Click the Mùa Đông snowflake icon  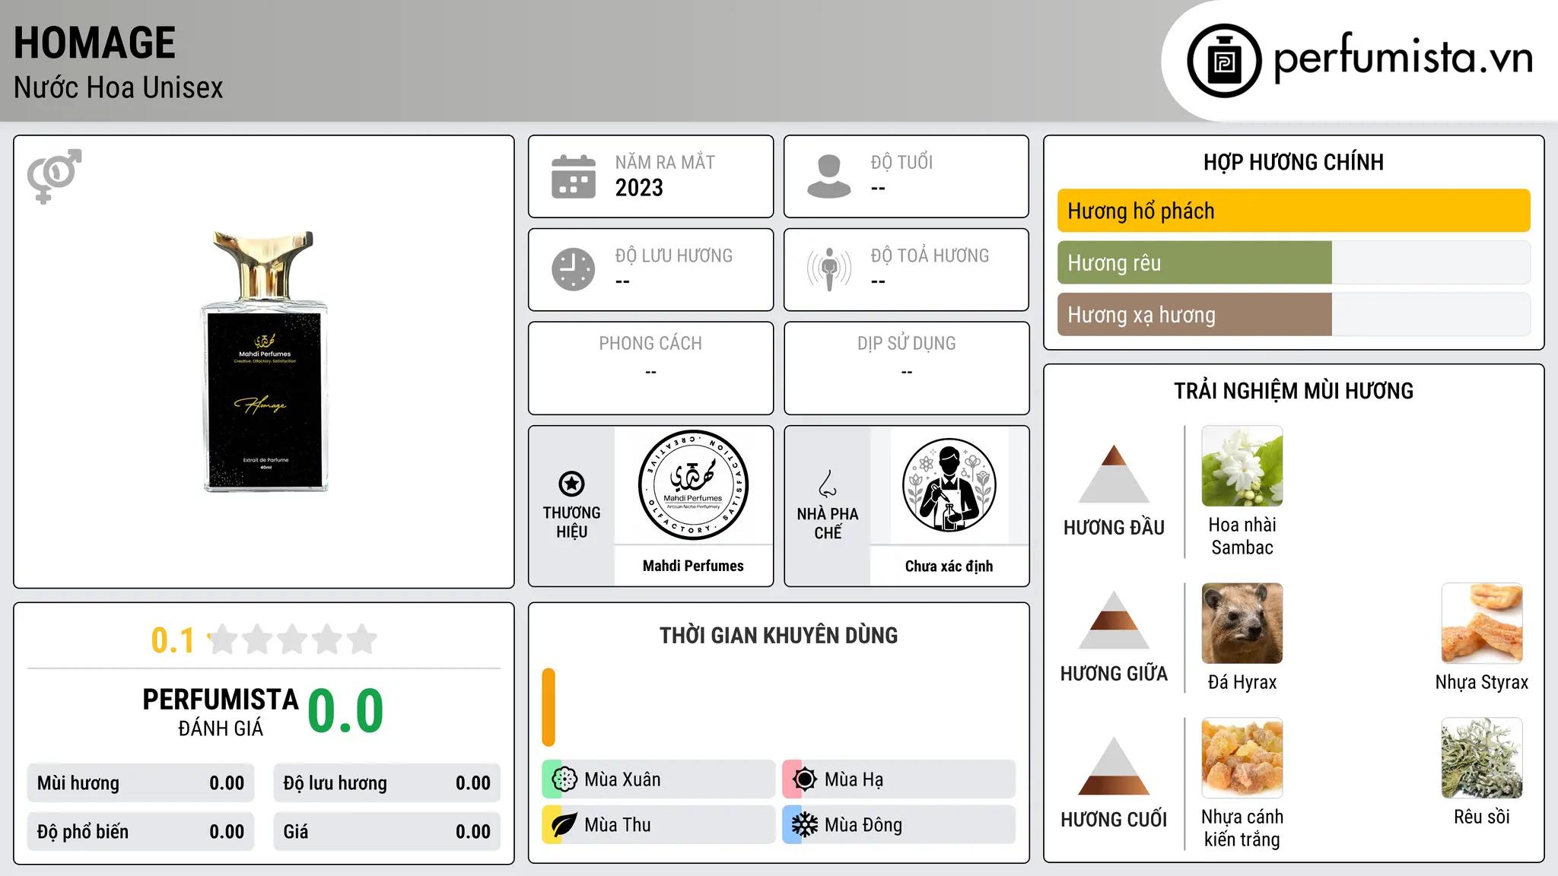click(804, 825)
